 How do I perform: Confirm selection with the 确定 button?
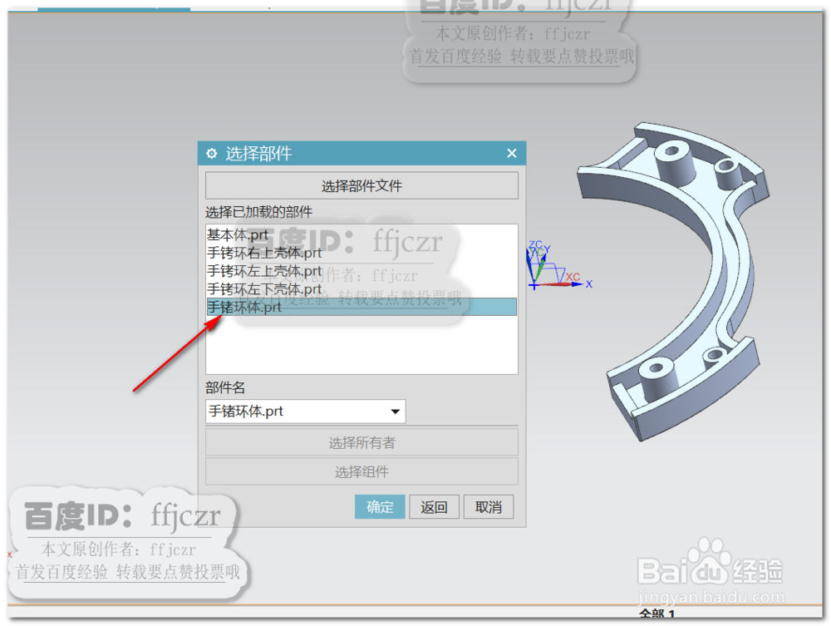pos(380,507)
